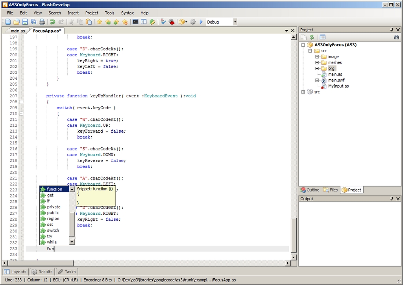Switch to the main.as editor tab

pos(17,31)
